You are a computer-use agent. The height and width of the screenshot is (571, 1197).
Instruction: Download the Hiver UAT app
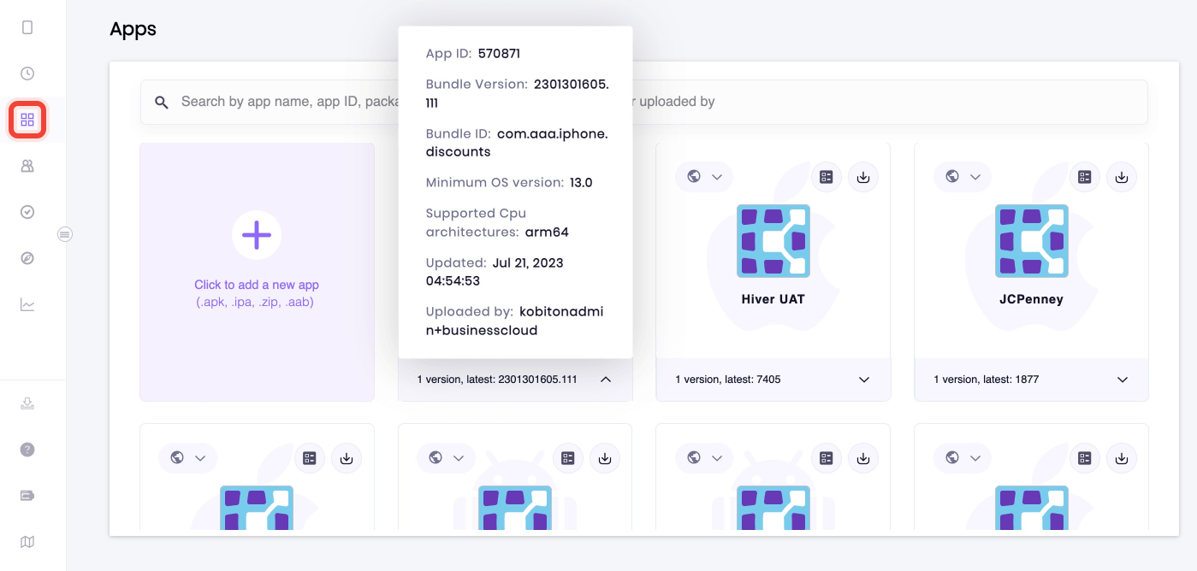click(x=863, y=177)
